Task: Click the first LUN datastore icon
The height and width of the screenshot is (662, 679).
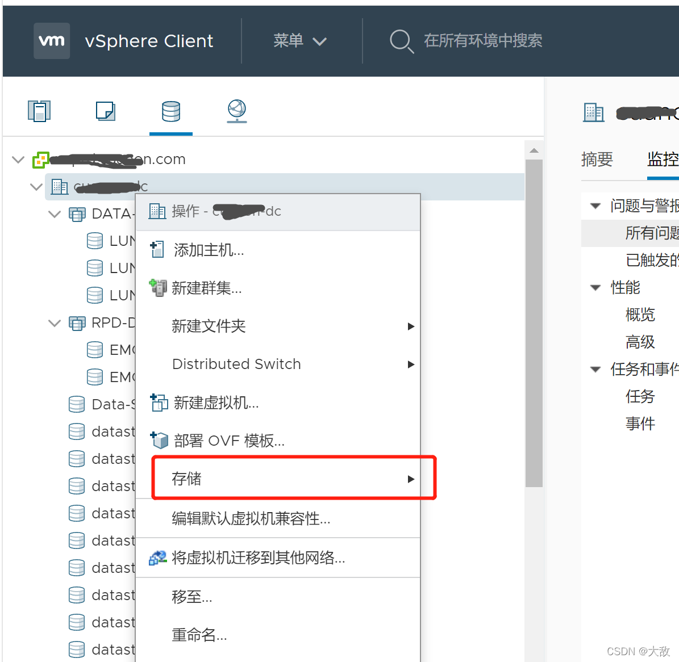Action: click(x=95, y=241)
